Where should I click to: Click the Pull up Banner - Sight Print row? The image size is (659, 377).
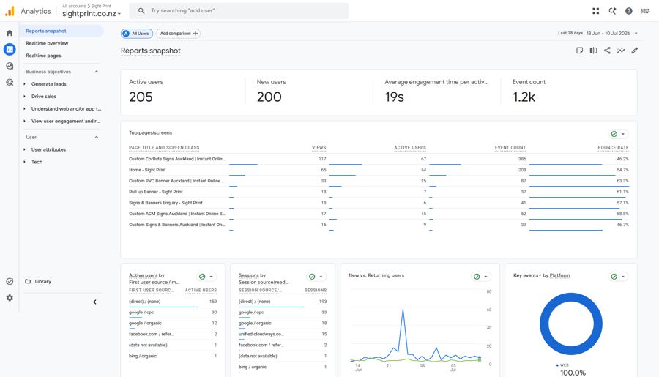tap(379, 192)
